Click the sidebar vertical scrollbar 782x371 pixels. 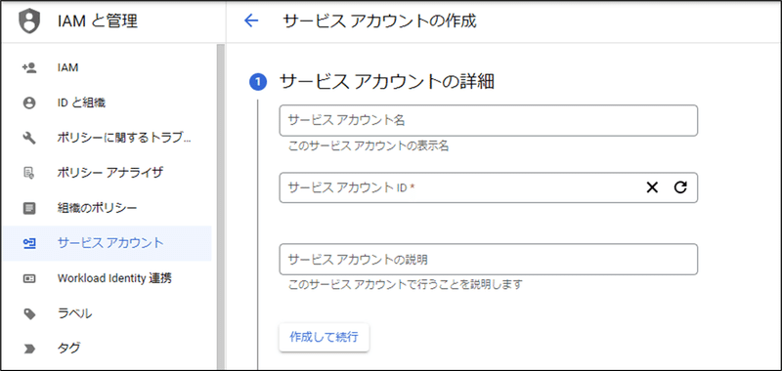tap(220, 207)
